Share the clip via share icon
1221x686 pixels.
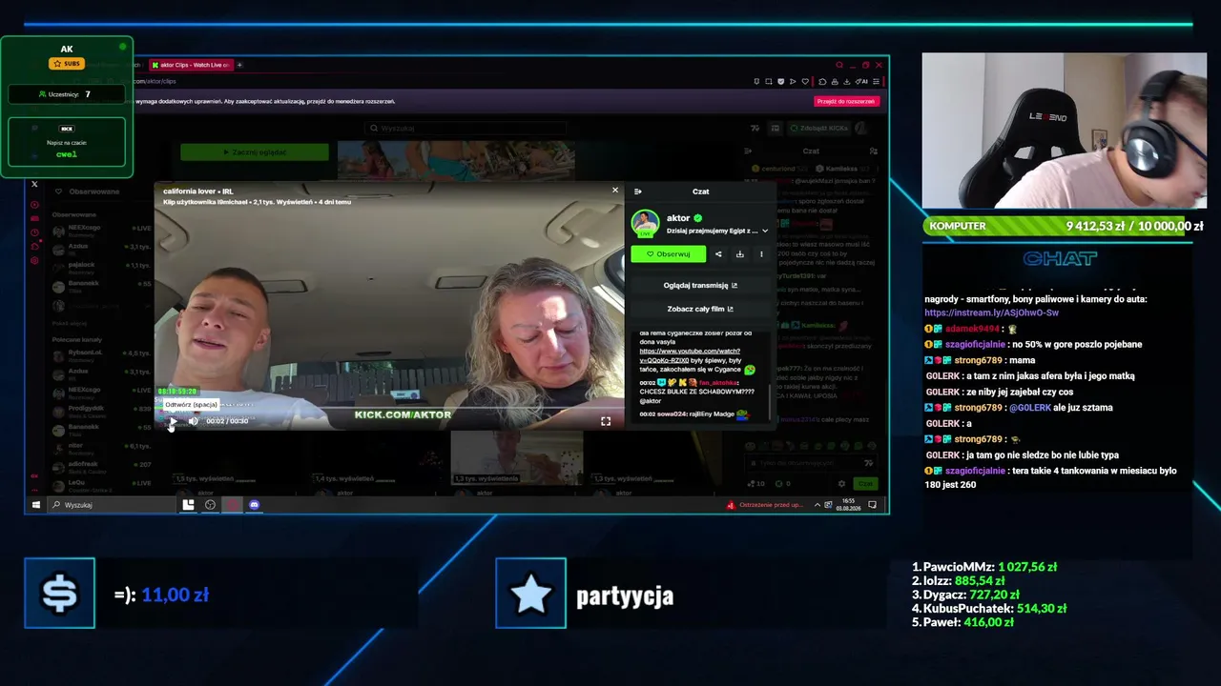point(718,254)
